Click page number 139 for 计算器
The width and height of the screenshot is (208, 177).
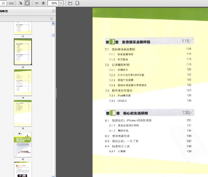pyautogui.click(x=189, y=151)
